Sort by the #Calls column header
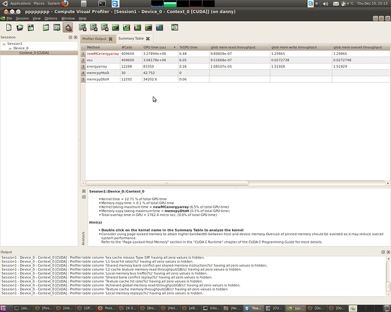 click(x=131, y=47)
